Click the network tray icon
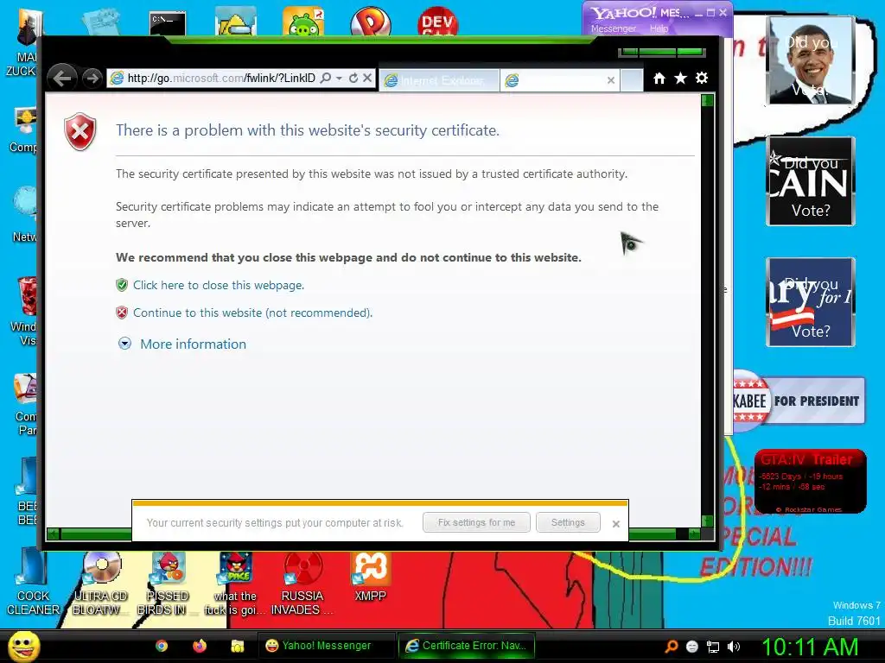Screen dimensions: 885x663 (x=713, y=647)
